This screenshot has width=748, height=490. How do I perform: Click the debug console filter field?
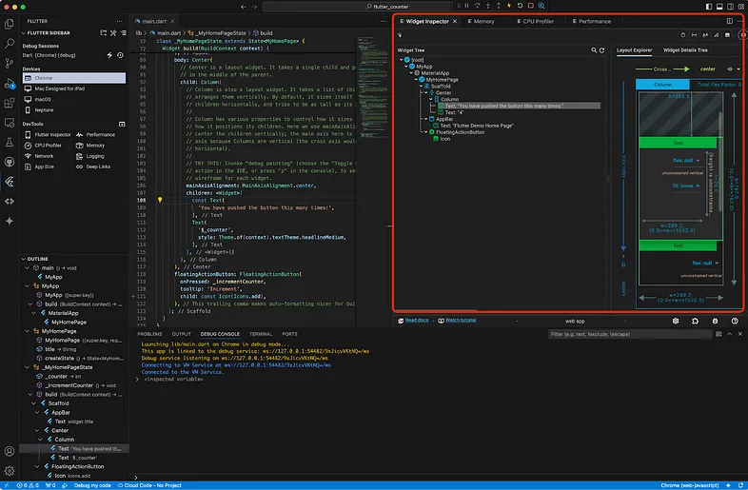click(x=630, y=334)
